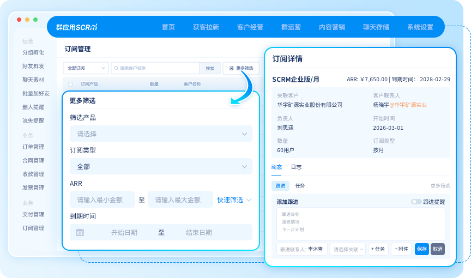Viewport: 471px width, 278px height.
Task: Click the 数量 column header
Action: [x=154, y=84]
